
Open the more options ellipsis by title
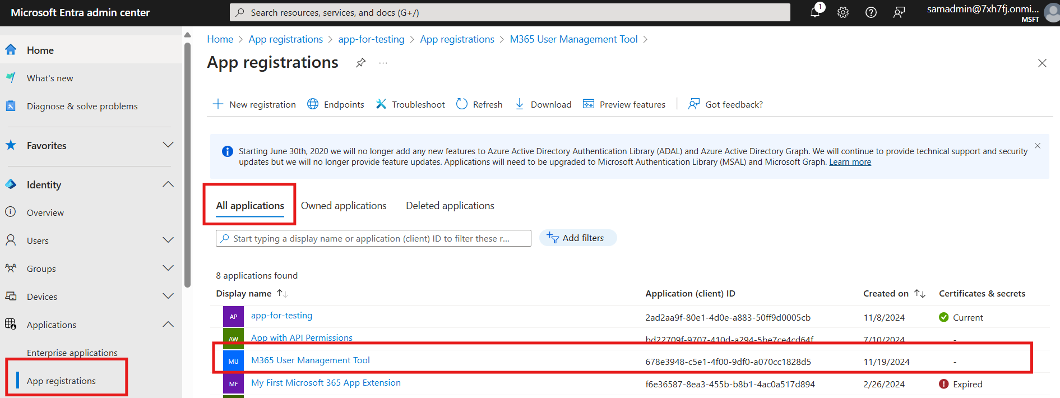tap(383, 63)
